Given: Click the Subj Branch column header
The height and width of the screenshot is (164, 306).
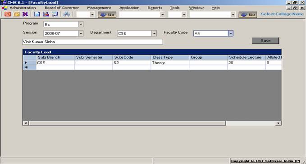Looking at the screenshot, I should pyautogui.click(x=55, y=57).
